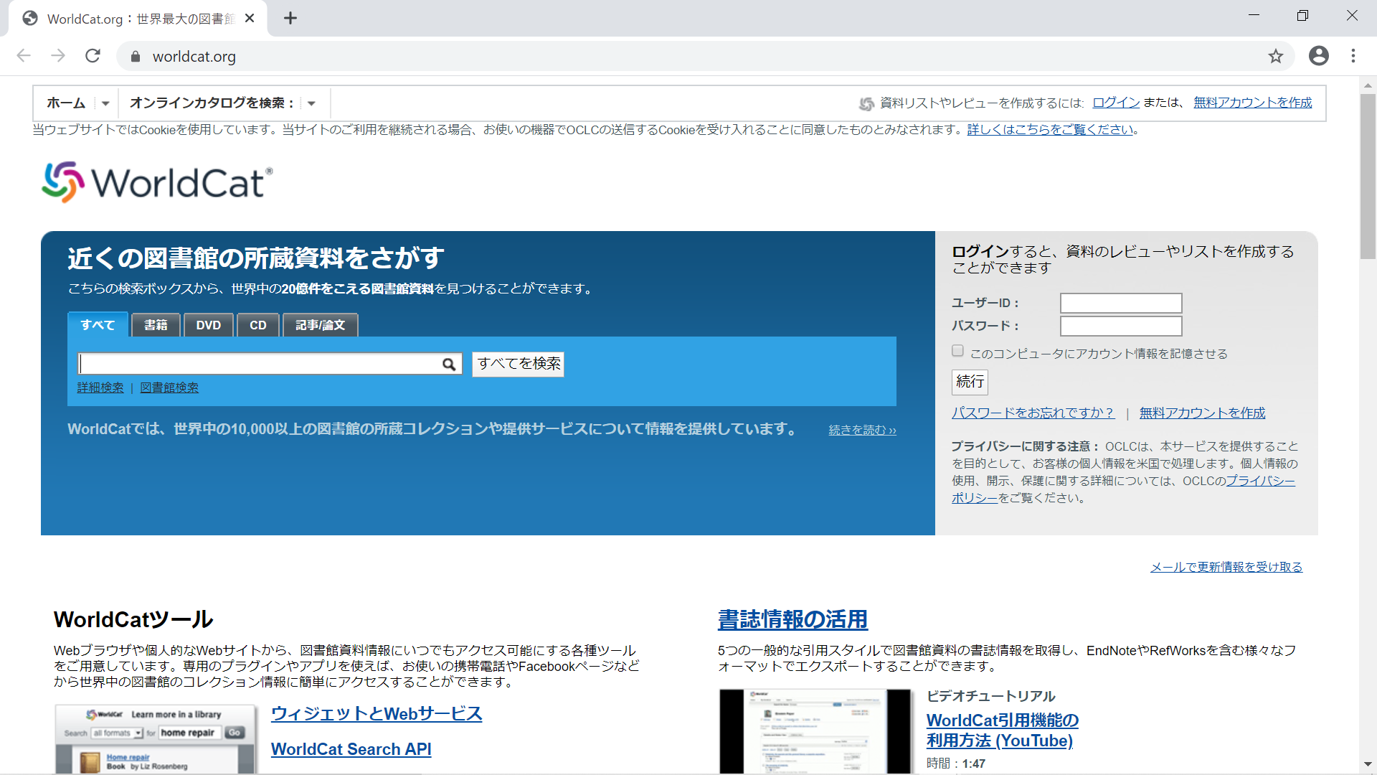Image resolution: width=1377 pixels, height=775 pixels.
Task: Open the パスワードをお忘れですか link
Action: pyautogui.click(x=1033, y=413)
